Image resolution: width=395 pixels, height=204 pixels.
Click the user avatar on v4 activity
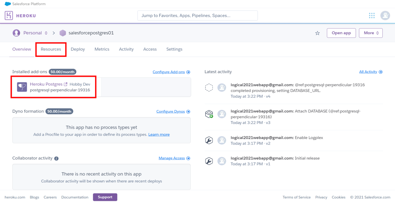(222, 88)
